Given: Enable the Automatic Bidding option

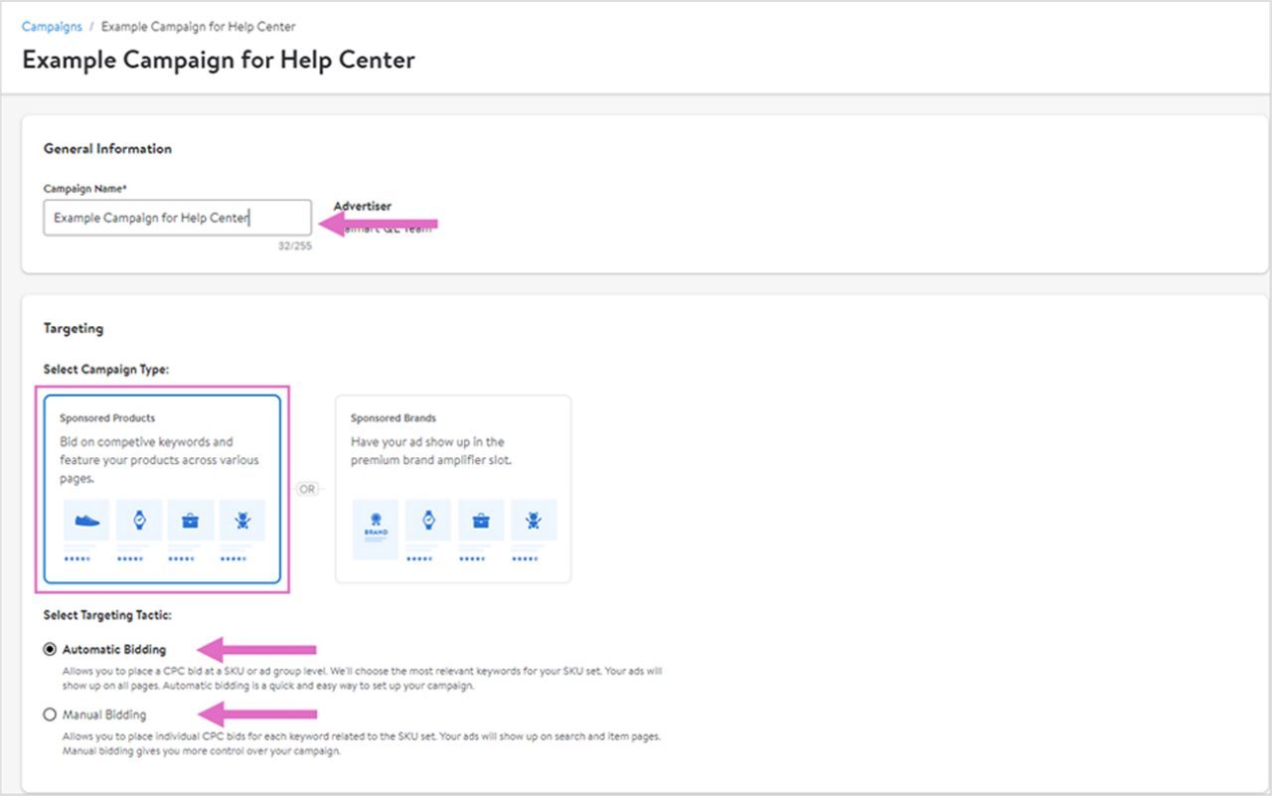Looking at the screenshot, I should (49, 649).
